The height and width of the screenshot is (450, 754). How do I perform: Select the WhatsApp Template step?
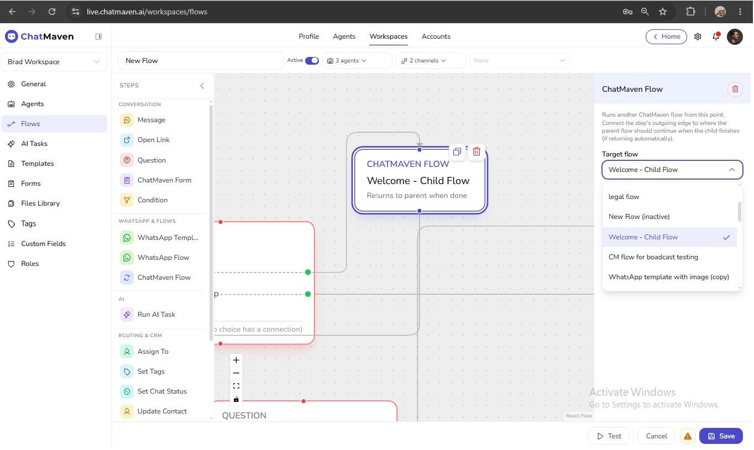click(159, 238)
